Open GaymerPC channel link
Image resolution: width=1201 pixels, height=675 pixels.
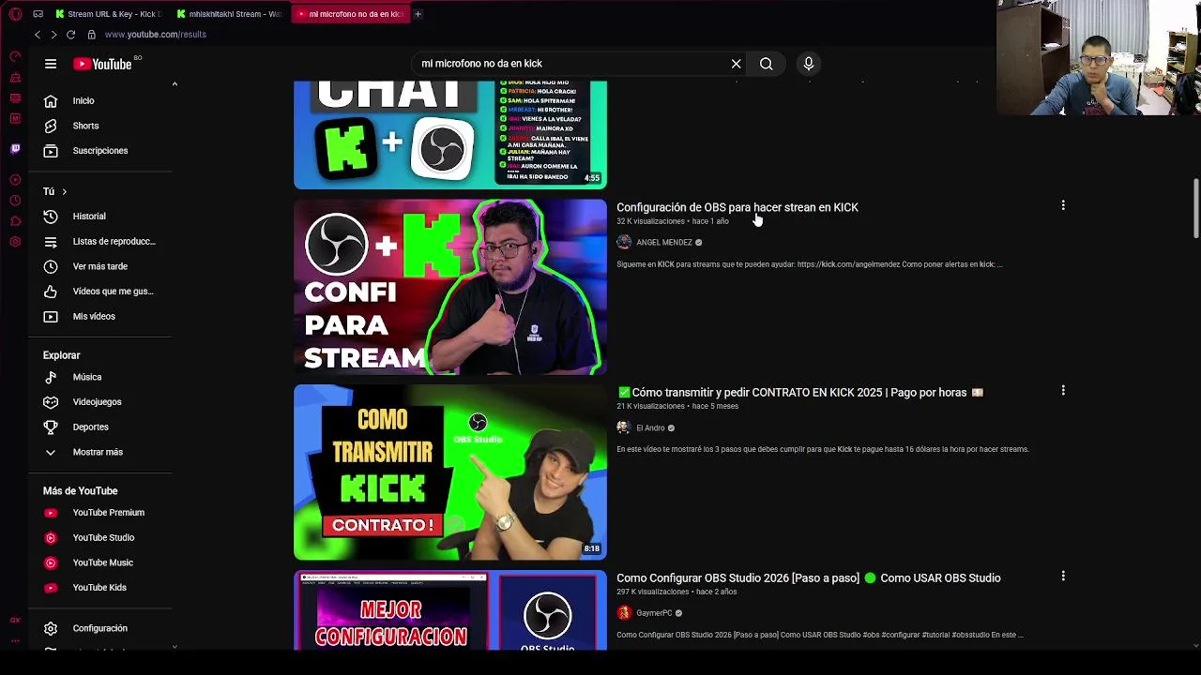pos(654,613)
